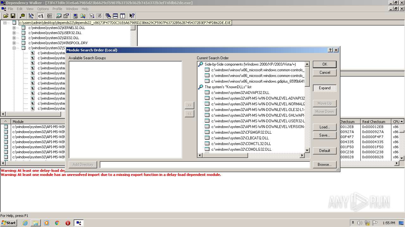The width and height of the screenshot is (405, 227).
Task: Open the Profile menu
Action: 57,9
